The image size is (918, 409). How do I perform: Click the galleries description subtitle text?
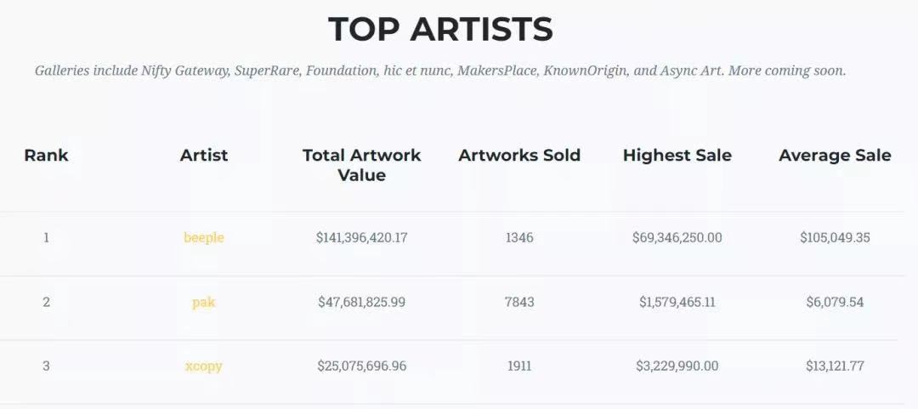(440, 71)
